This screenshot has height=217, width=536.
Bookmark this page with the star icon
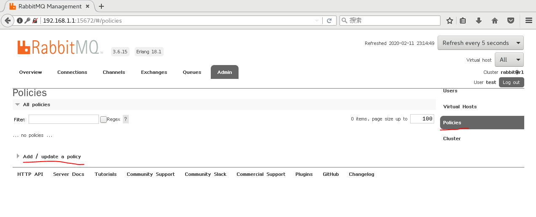click(450, 21)
